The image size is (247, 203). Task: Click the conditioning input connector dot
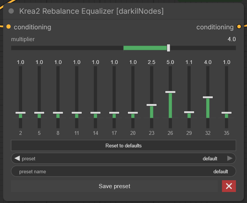[8, 27]
